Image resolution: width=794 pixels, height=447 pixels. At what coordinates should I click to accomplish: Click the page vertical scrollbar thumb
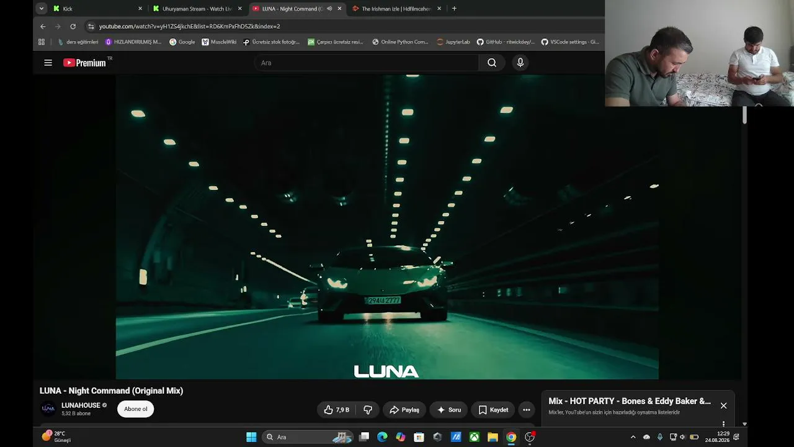tap(744, 115)
